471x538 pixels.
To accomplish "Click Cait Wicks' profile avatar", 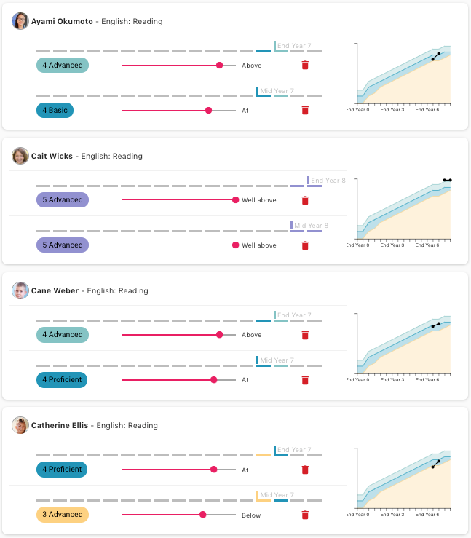I will pos(20,156).
